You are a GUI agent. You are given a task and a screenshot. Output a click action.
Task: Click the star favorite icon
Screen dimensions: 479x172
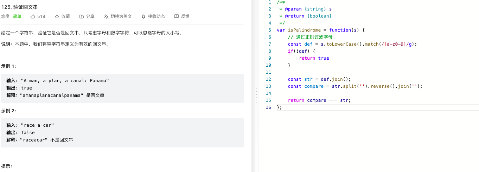[57, 16]
